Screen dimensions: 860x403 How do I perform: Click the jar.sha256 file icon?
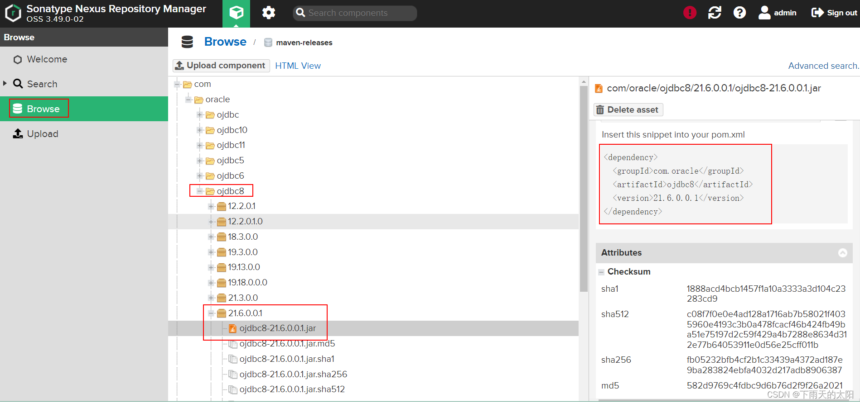pyautogui.click(x=233, y=375)
